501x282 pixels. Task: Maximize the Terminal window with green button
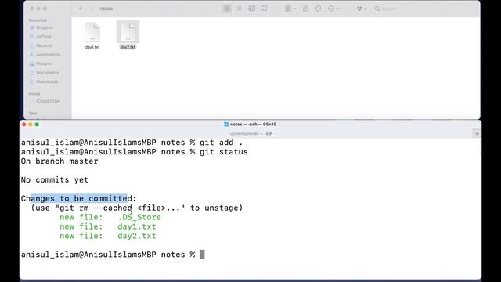click(x=37, y=125)
